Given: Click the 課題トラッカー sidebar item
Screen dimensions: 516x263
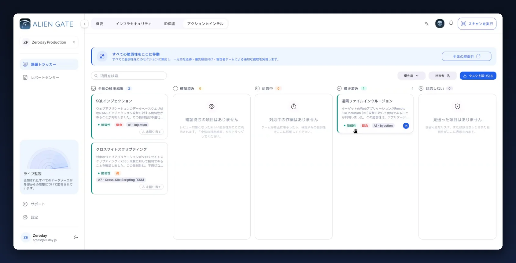Looking at the screenshot, I should tap(49, 64).
